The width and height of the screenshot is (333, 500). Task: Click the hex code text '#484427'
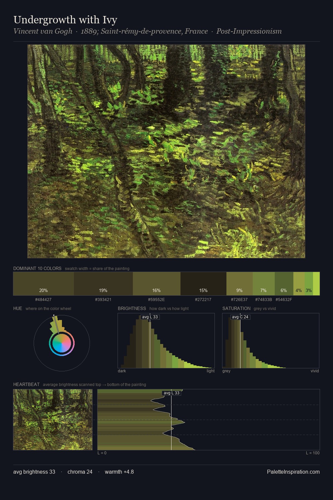click(43, 300)
